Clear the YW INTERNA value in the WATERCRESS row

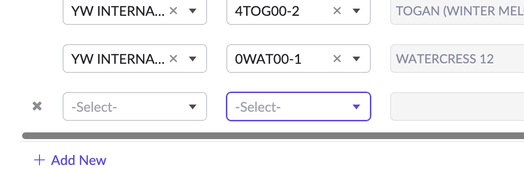click(173, 59)
